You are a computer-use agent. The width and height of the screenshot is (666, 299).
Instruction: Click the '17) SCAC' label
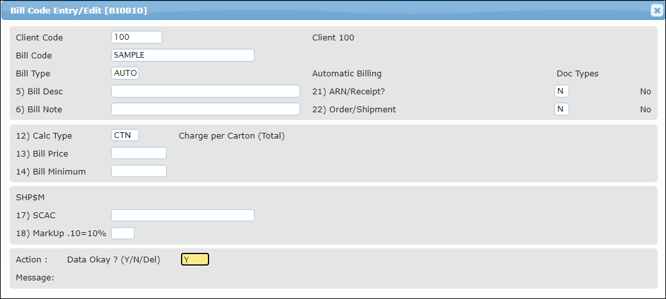coord(36,216)
